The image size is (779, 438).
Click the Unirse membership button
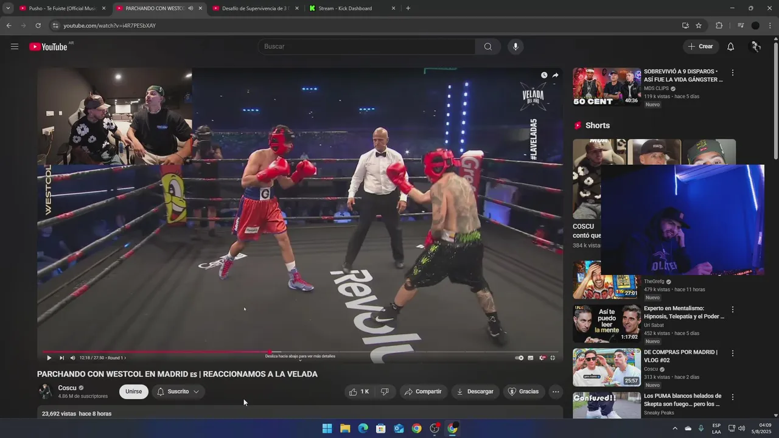[x=134, y=392]
